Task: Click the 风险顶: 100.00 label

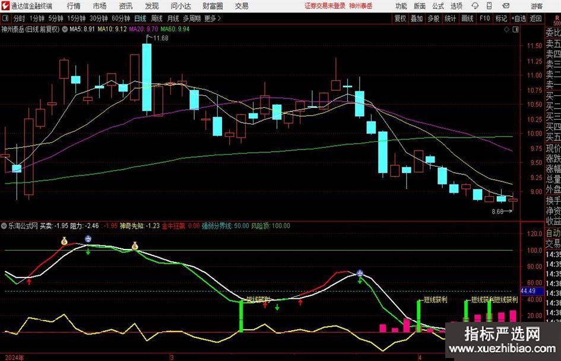Action: (271, 226)
